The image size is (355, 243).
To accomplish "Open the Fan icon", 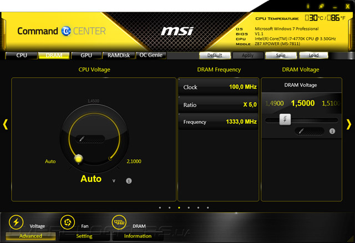I will [x=68, y=222].
